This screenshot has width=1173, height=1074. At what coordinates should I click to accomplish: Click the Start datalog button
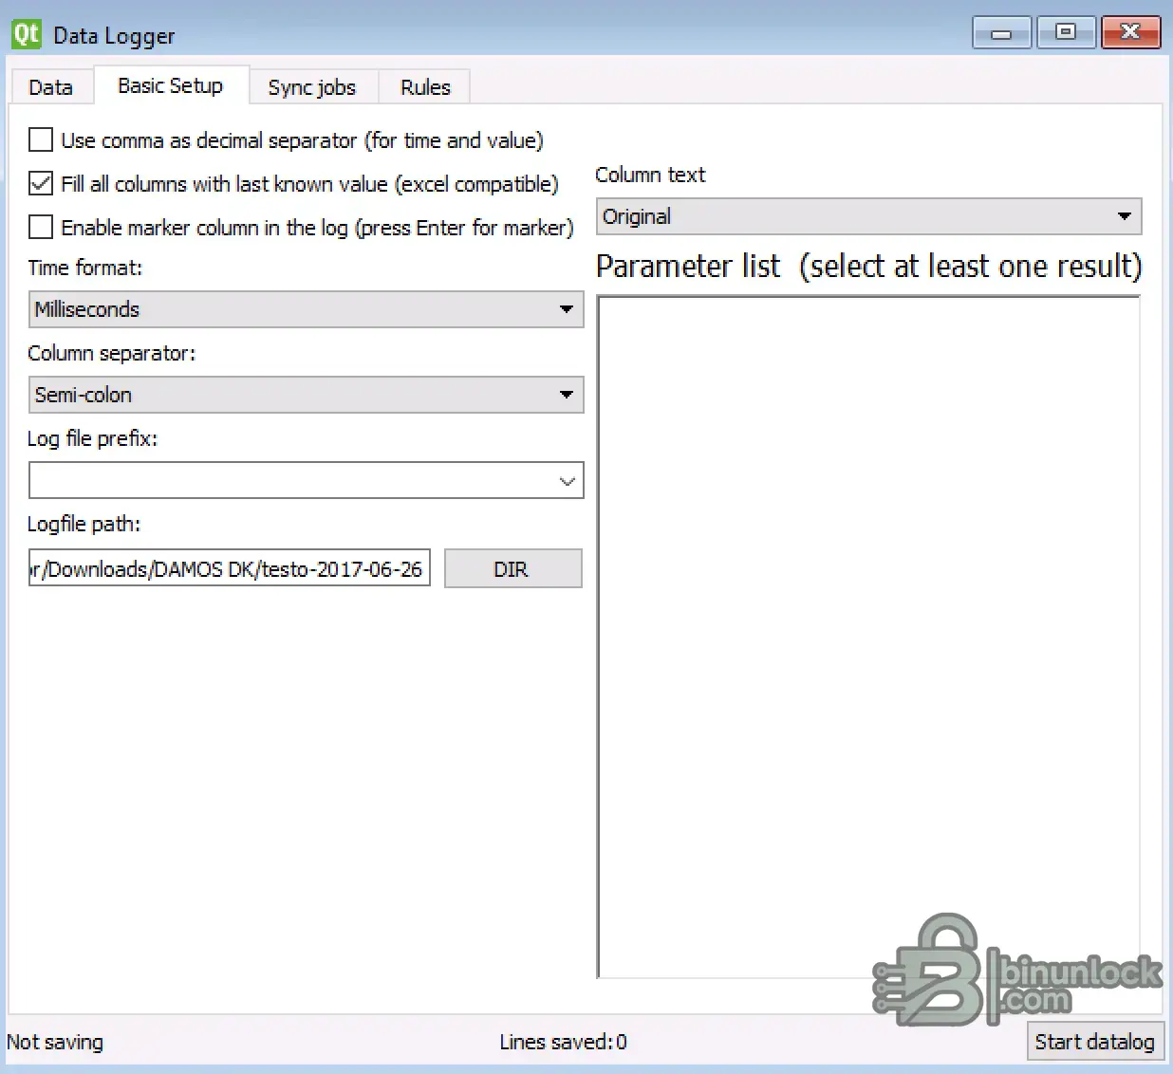click(1094, 1042)
